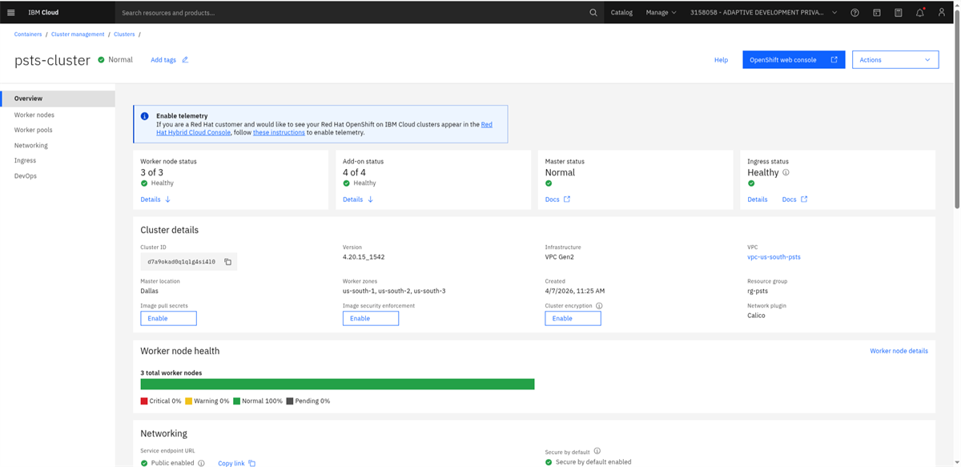Copy the cluster ID to clipboard
Viewport: 961px width, 467px height.
(227, 262)
